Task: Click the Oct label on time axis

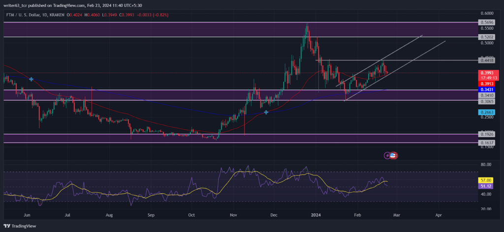Action: pyautogui.click(x=191, y=214)
